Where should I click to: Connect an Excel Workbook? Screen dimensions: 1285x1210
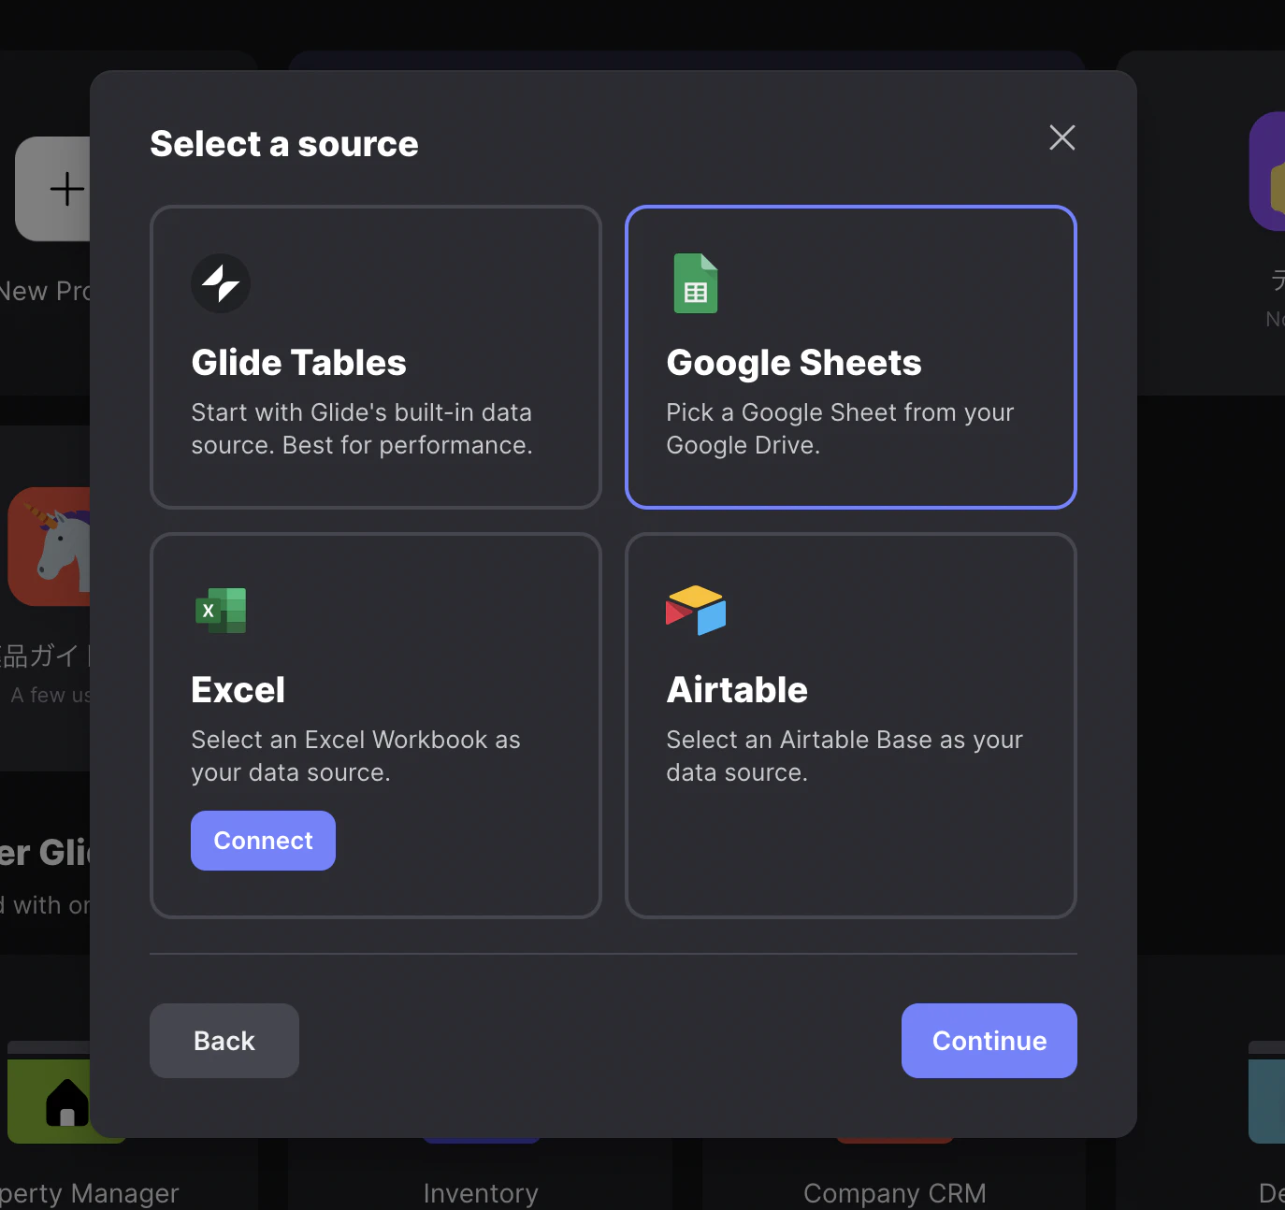[263, 841]
